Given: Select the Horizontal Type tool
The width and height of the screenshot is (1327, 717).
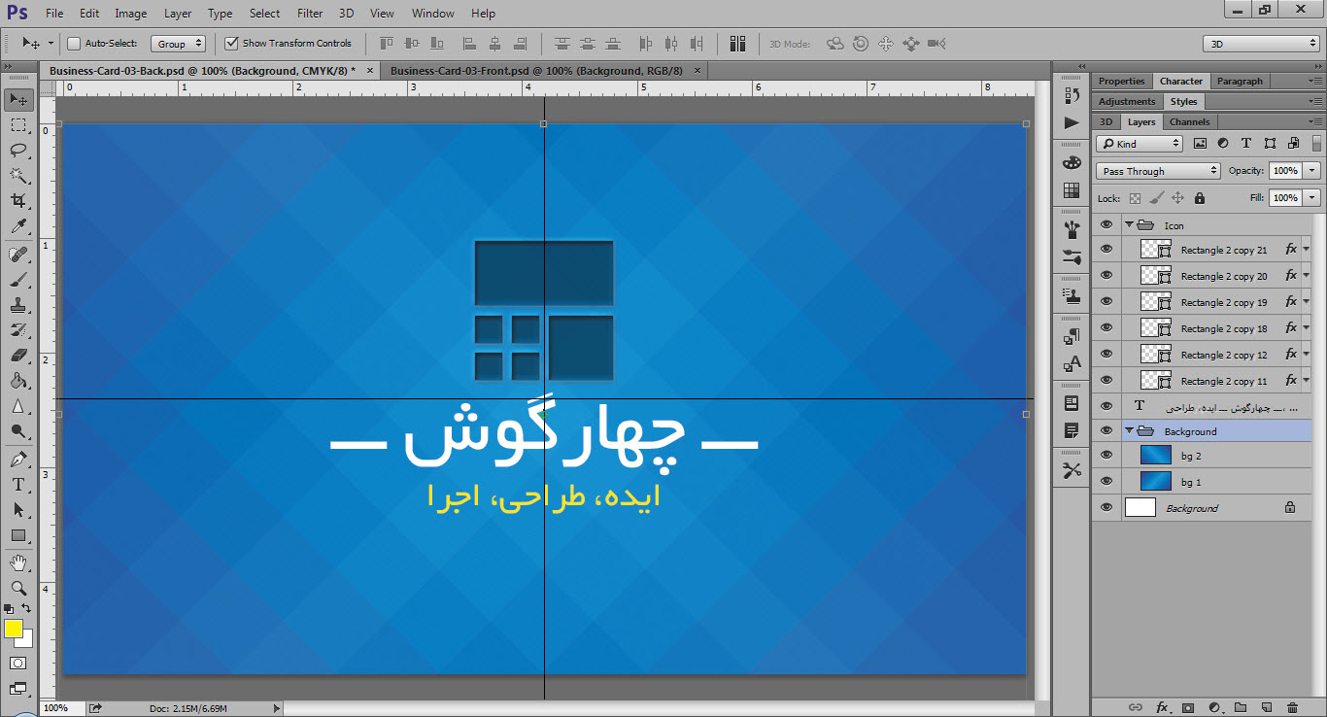Looking at the screenshot, I should click(18, 485).
